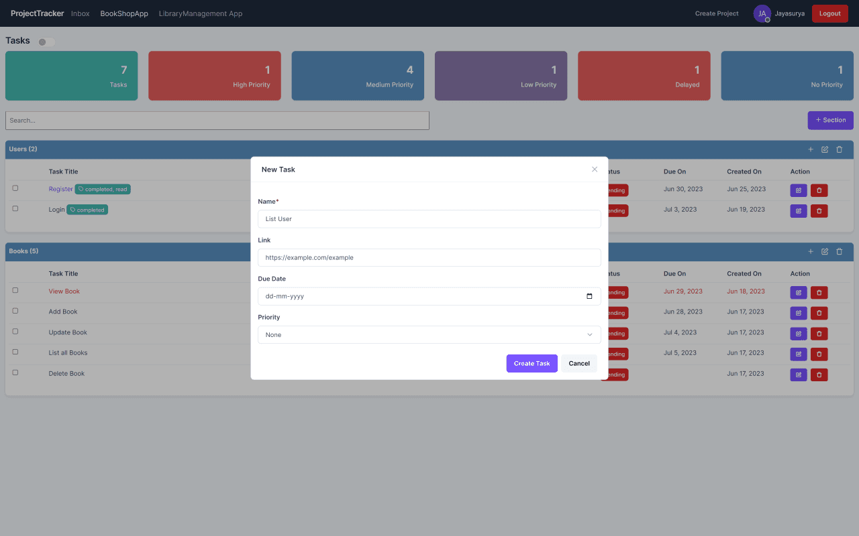Click the delete icon for the Update Book row
Screen dimensions: 859x536
pos(819,333)
